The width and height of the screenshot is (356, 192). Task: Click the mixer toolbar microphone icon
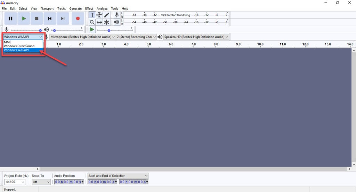[x=6, y=30]
